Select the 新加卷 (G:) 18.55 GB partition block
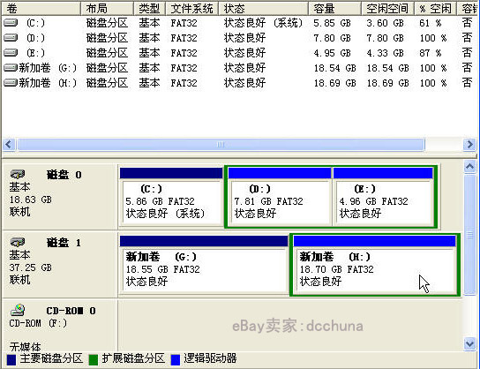This screenshot has width=480, height=369. tap(204, 265)
